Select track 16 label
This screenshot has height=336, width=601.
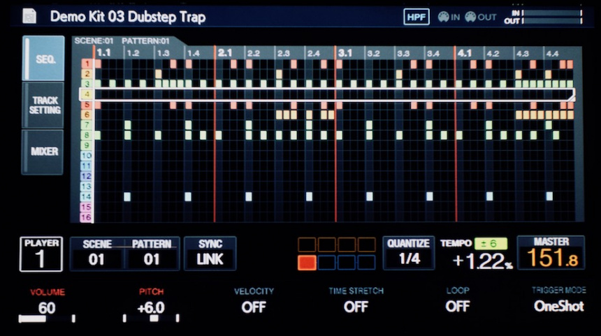[87, 218]
